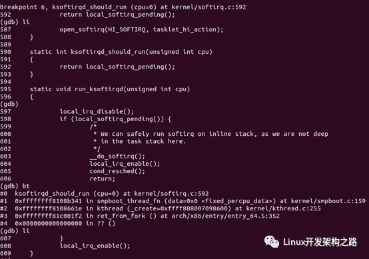This screenshot has height=259, width=369.
Task: Click the open_softirq(HI_SOFTIRQ line 587
Action: pyautogui.click(x=111, y=30)
